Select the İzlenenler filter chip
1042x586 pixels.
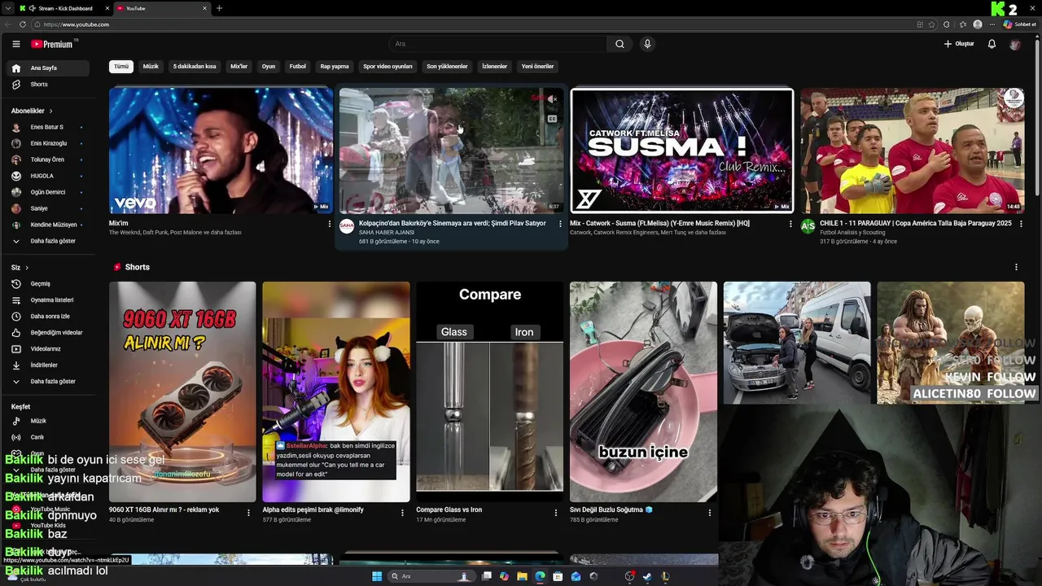pyautogui.click(x=494, y=67)
